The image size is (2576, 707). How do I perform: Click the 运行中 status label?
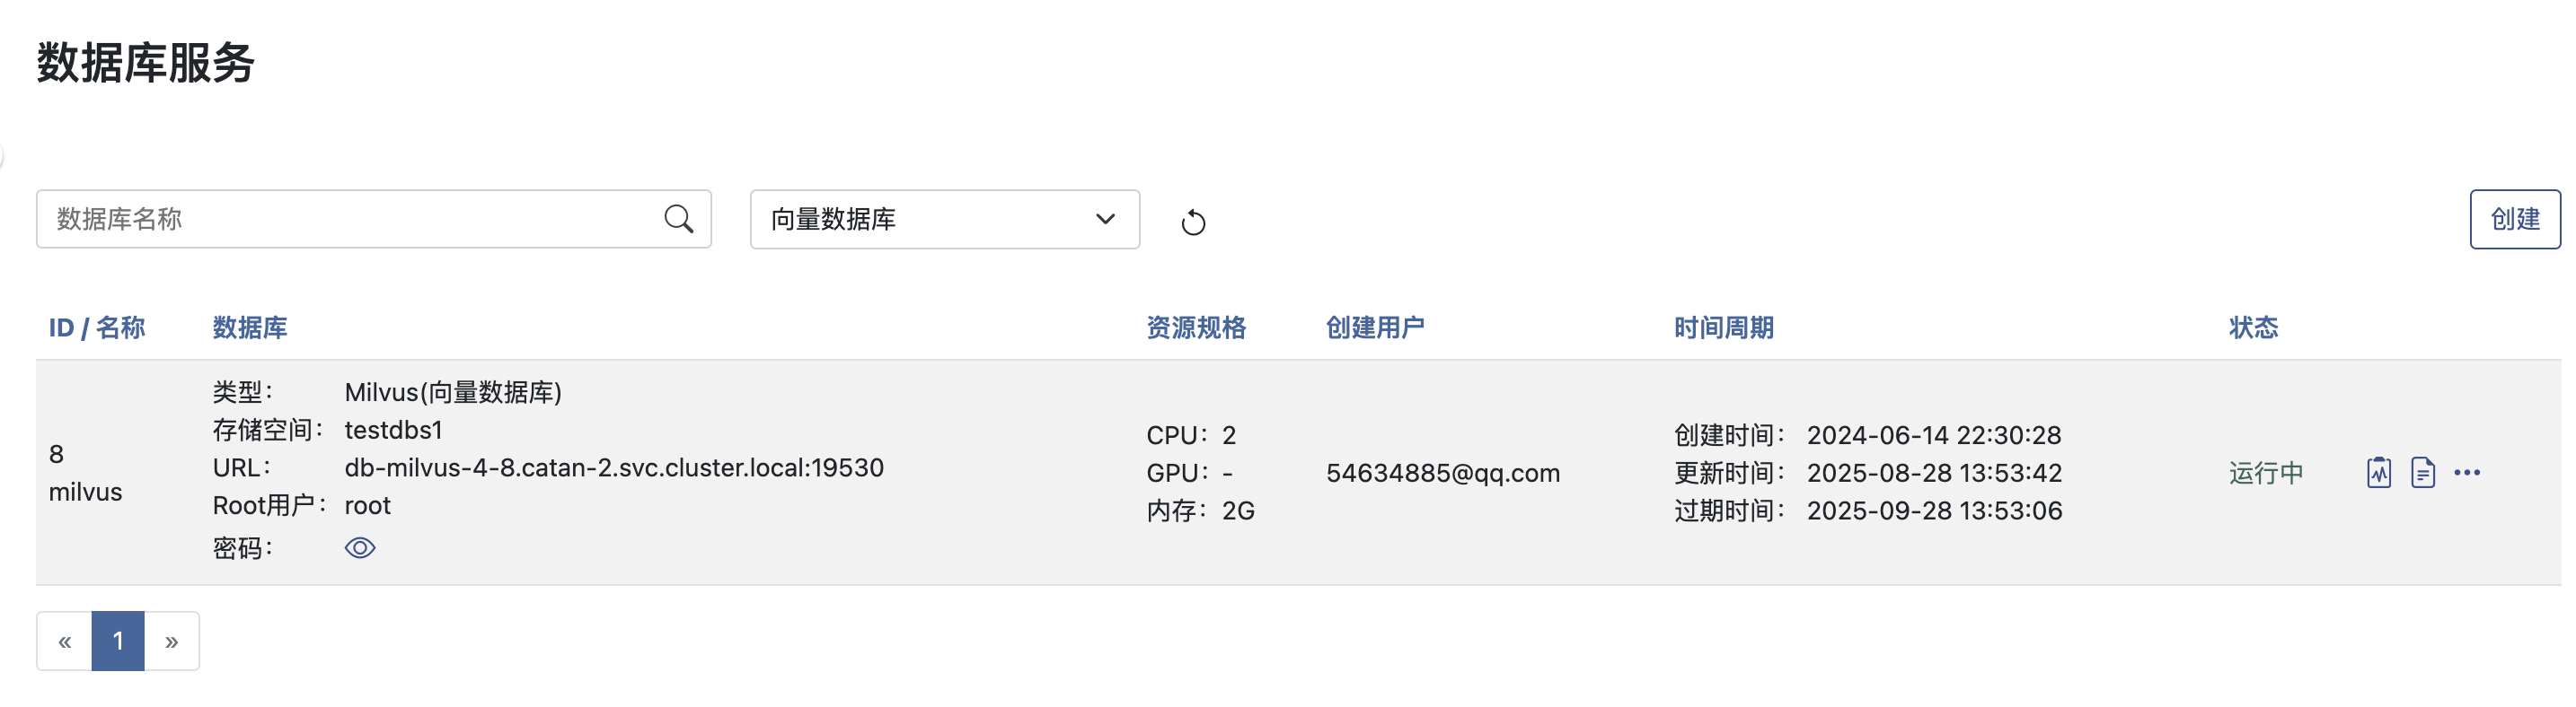(x=2265, y=472)
